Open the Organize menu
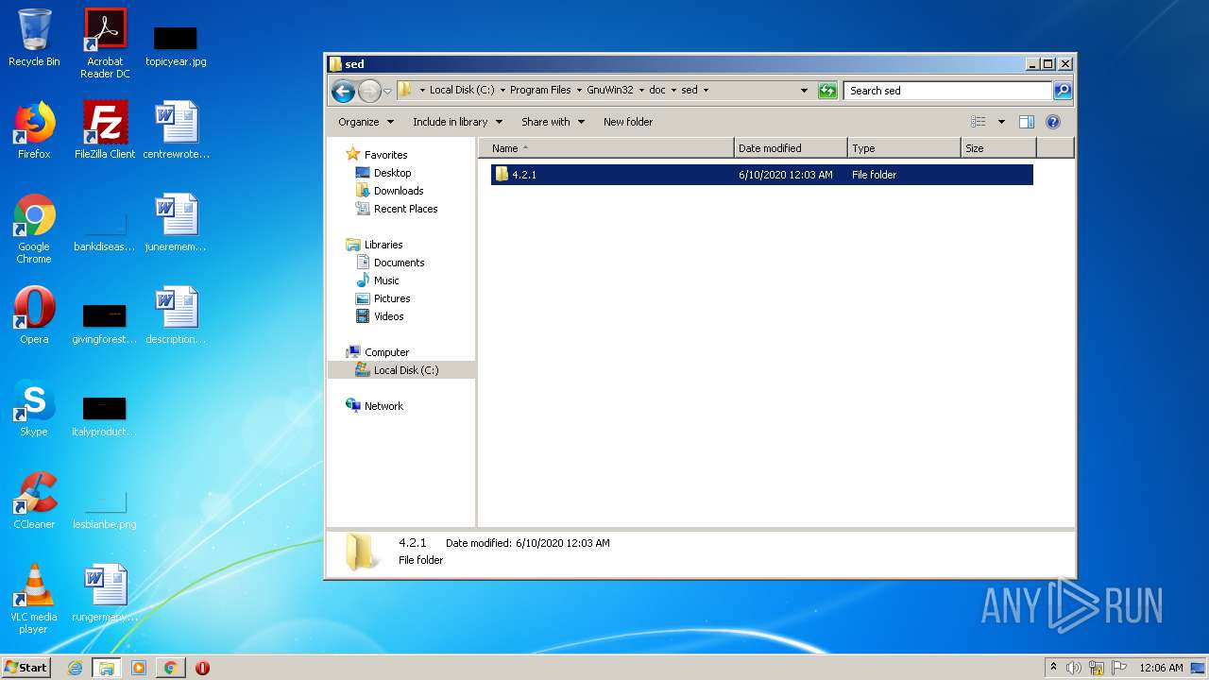Screen dimensions: 1209x680 366,122
